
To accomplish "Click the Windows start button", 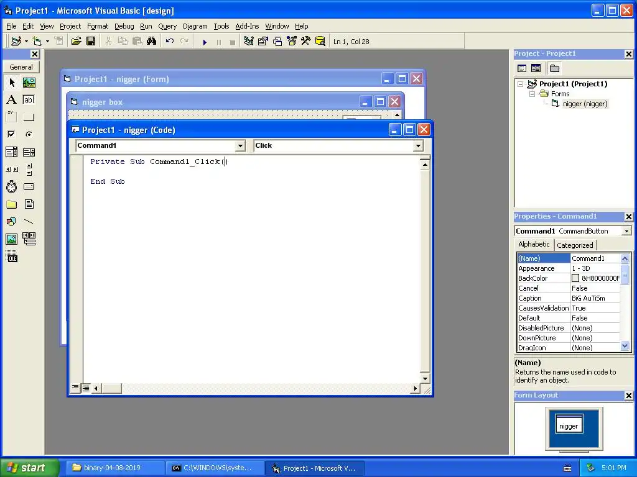I will coord(29,468).
